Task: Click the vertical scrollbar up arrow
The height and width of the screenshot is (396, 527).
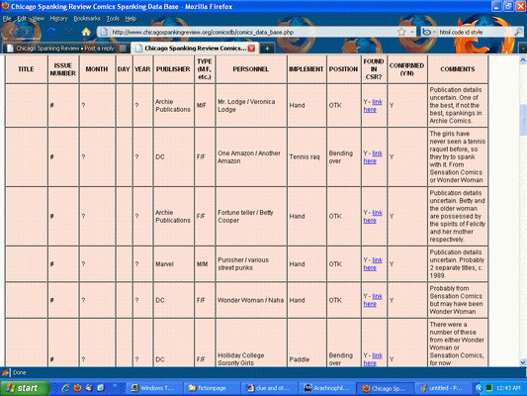Action: [523, 60]
